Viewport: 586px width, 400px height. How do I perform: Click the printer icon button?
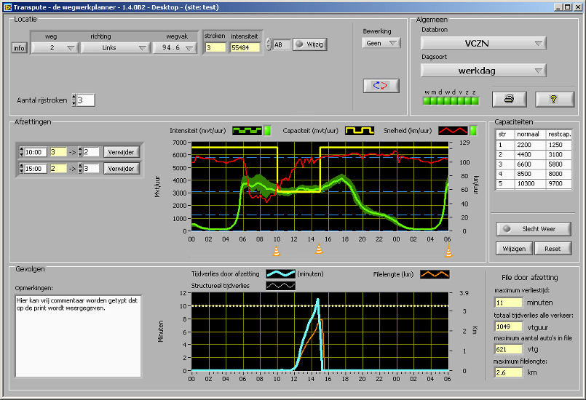coord(509,99)
